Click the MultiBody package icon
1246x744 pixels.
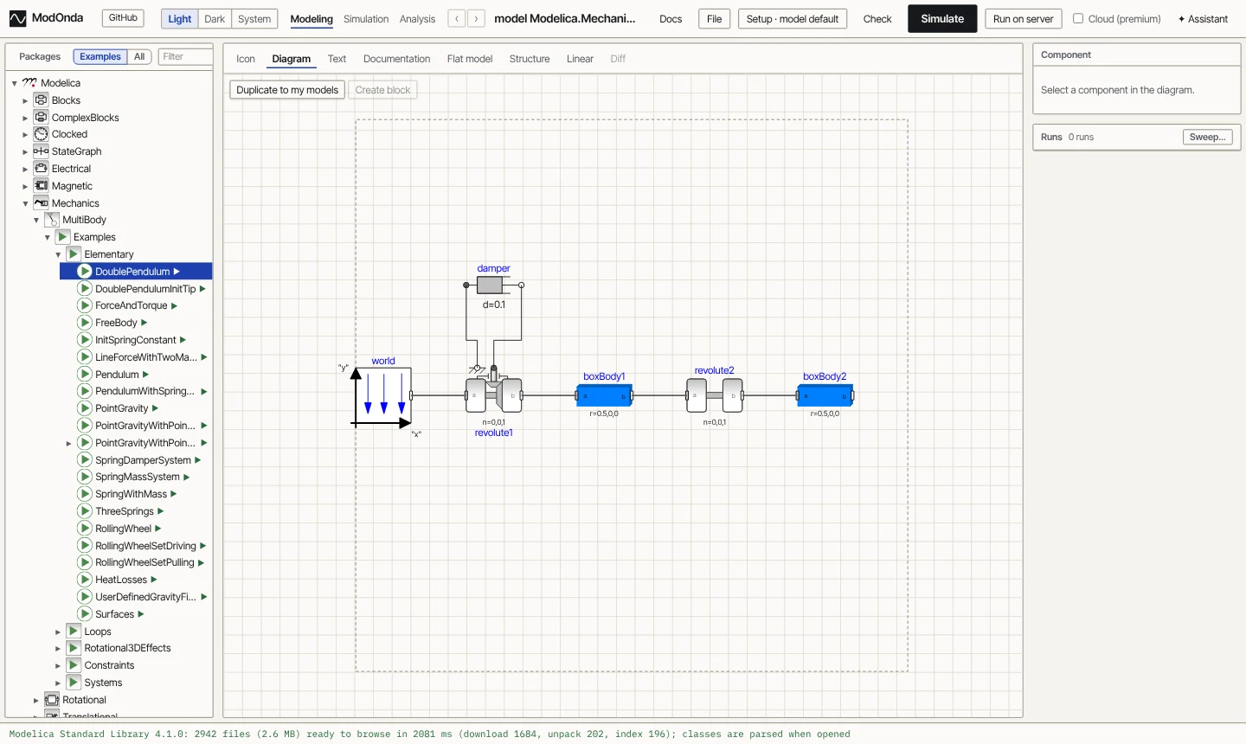(x=52, y=220)
